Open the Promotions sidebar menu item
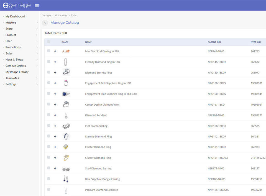Viewport: 266px width, 196px height. [x=13, y=47]
